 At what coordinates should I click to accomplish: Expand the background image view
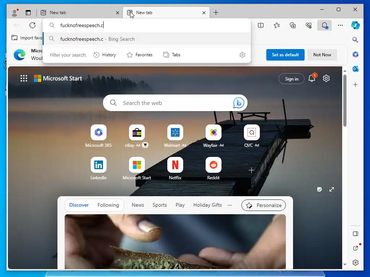(332, 189)
